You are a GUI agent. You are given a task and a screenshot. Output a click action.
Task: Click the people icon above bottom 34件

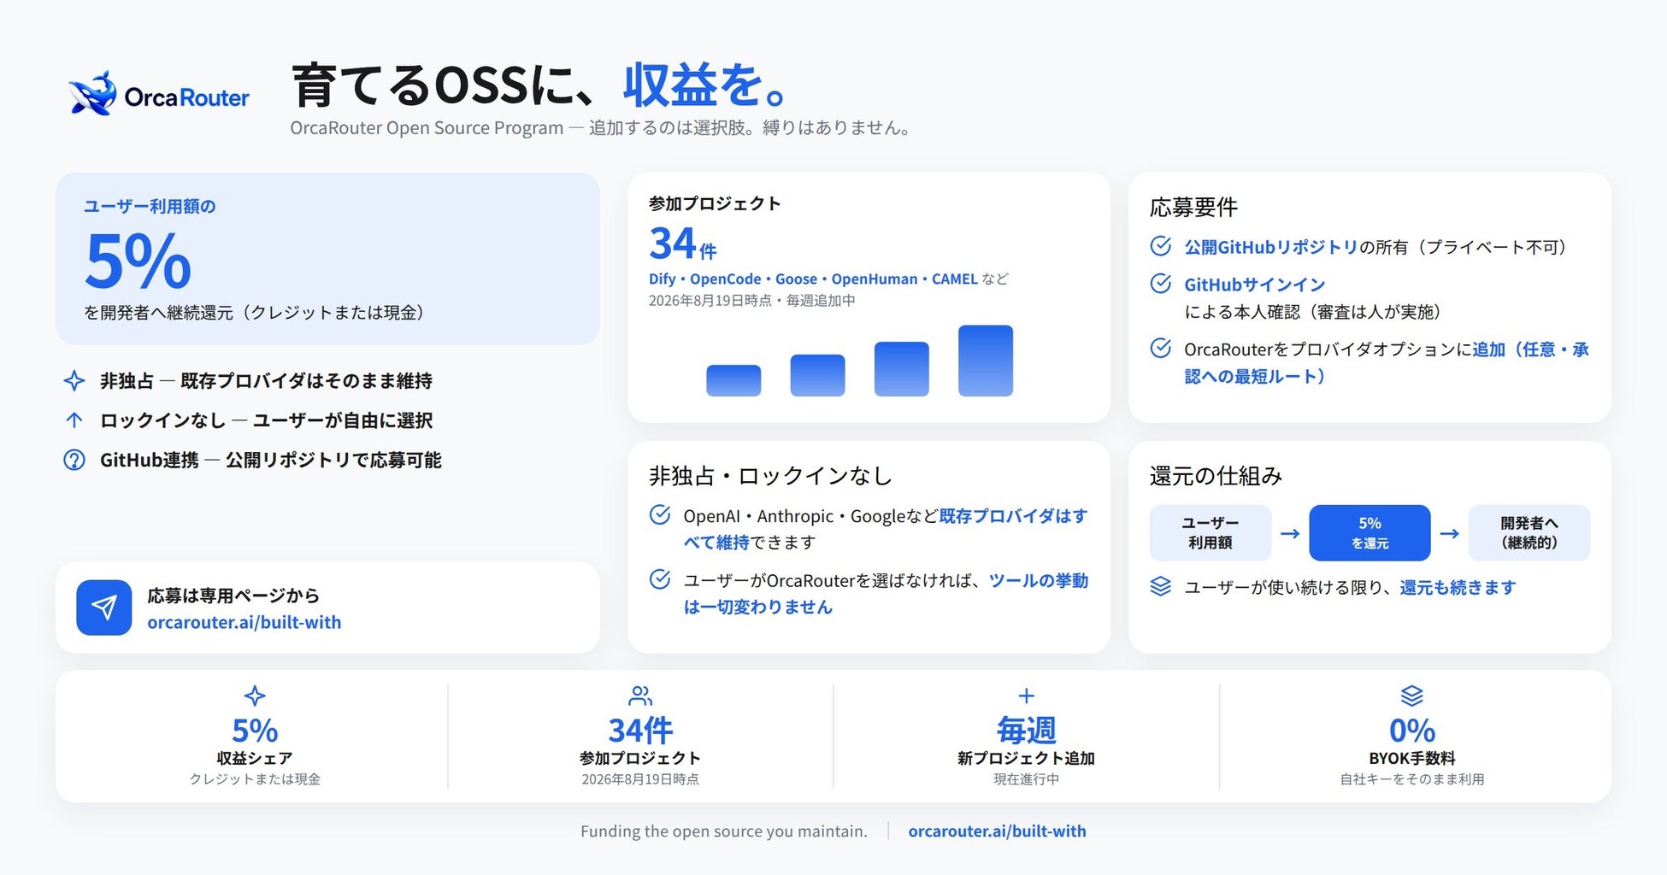[640, 696]
